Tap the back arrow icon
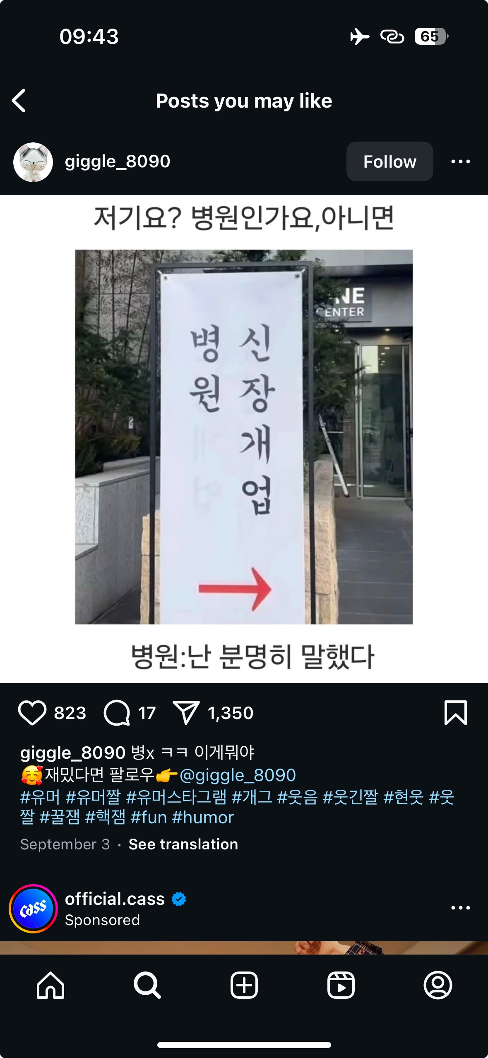This screenshot has width=488, height=1058. click(x=19, y=101)
